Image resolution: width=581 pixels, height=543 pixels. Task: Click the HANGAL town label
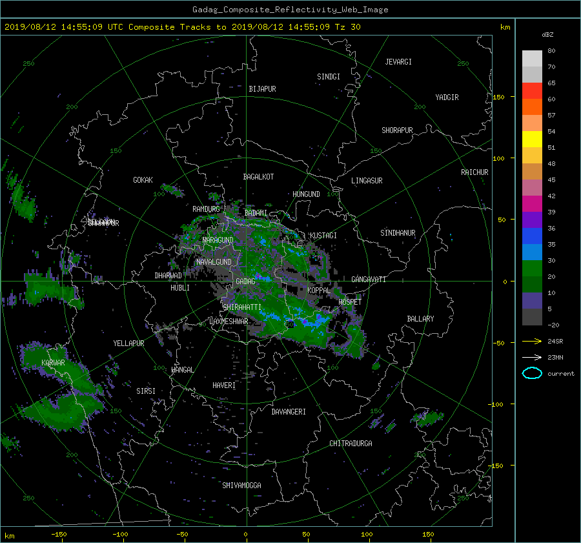pyautogui.click(x=182, y=370)
